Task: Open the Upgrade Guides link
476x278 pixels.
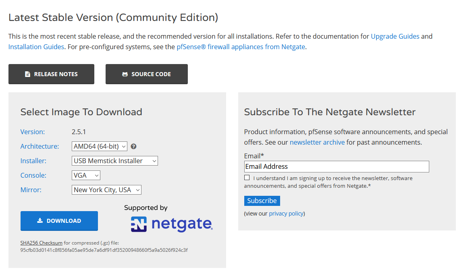Action: (x=395, y=36)
